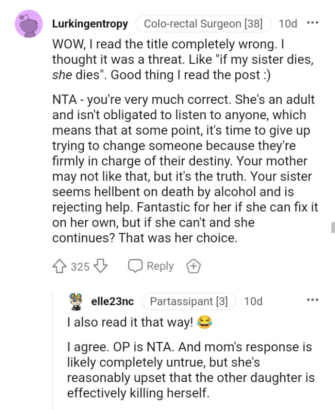Open Lurkingentropy's avatar image

pyautogui.click(x=28, y=23)
